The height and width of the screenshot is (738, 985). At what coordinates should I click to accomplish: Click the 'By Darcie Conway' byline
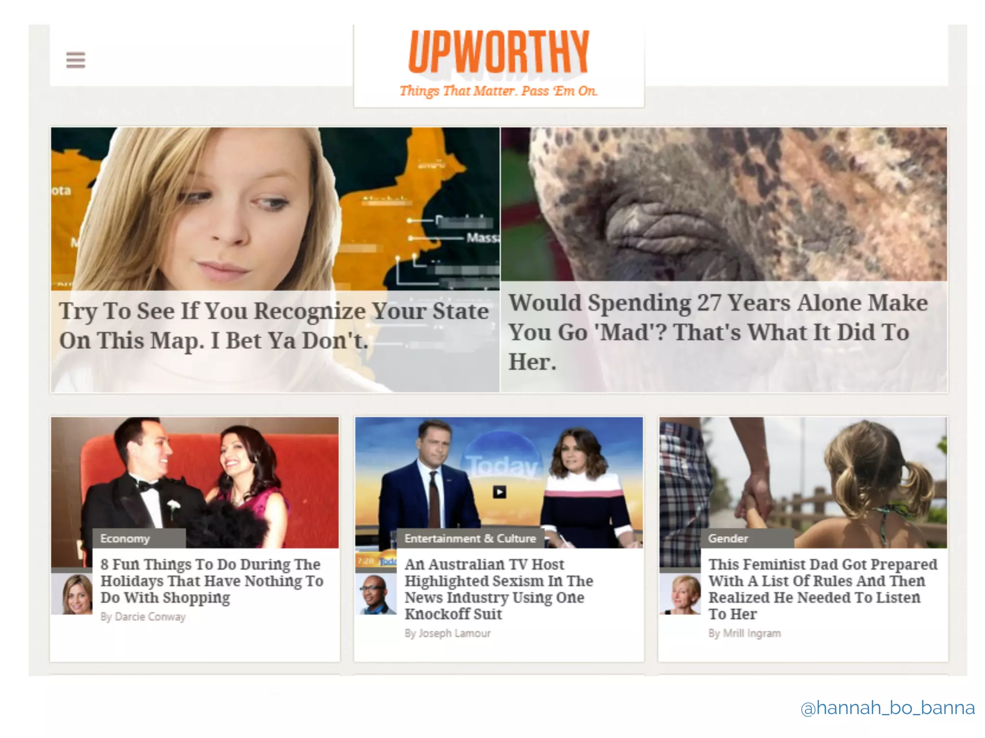click(x=143, y=616)
